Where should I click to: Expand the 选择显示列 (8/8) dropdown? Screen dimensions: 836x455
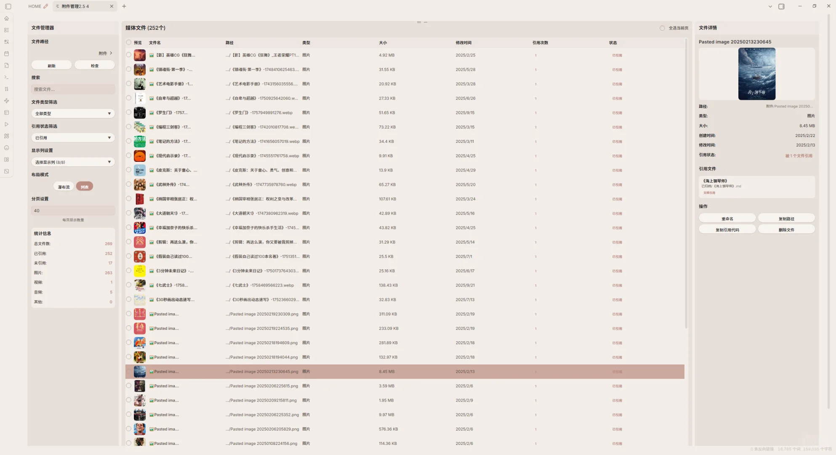point(73,162)
